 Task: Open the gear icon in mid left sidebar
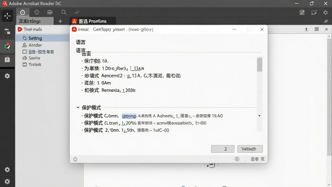click(7, 76)
